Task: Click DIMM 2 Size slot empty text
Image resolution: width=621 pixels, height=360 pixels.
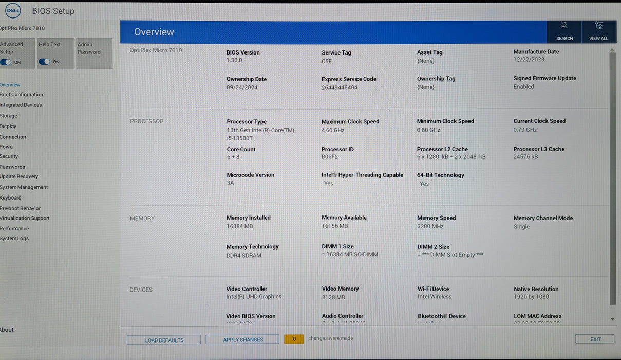Action: (450, 255)
